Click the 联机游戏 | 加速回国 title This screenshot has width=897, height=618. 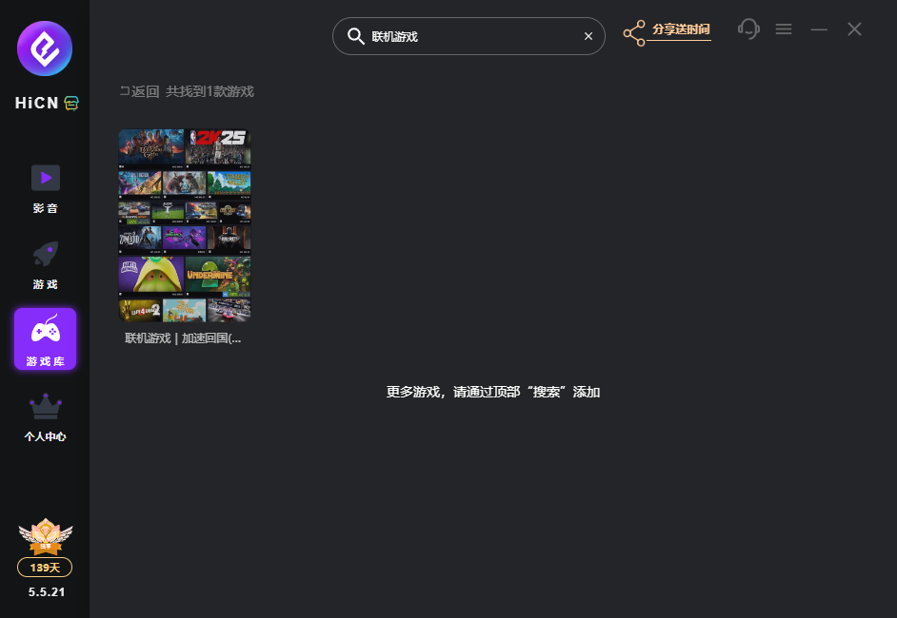[x=184, y=338]
